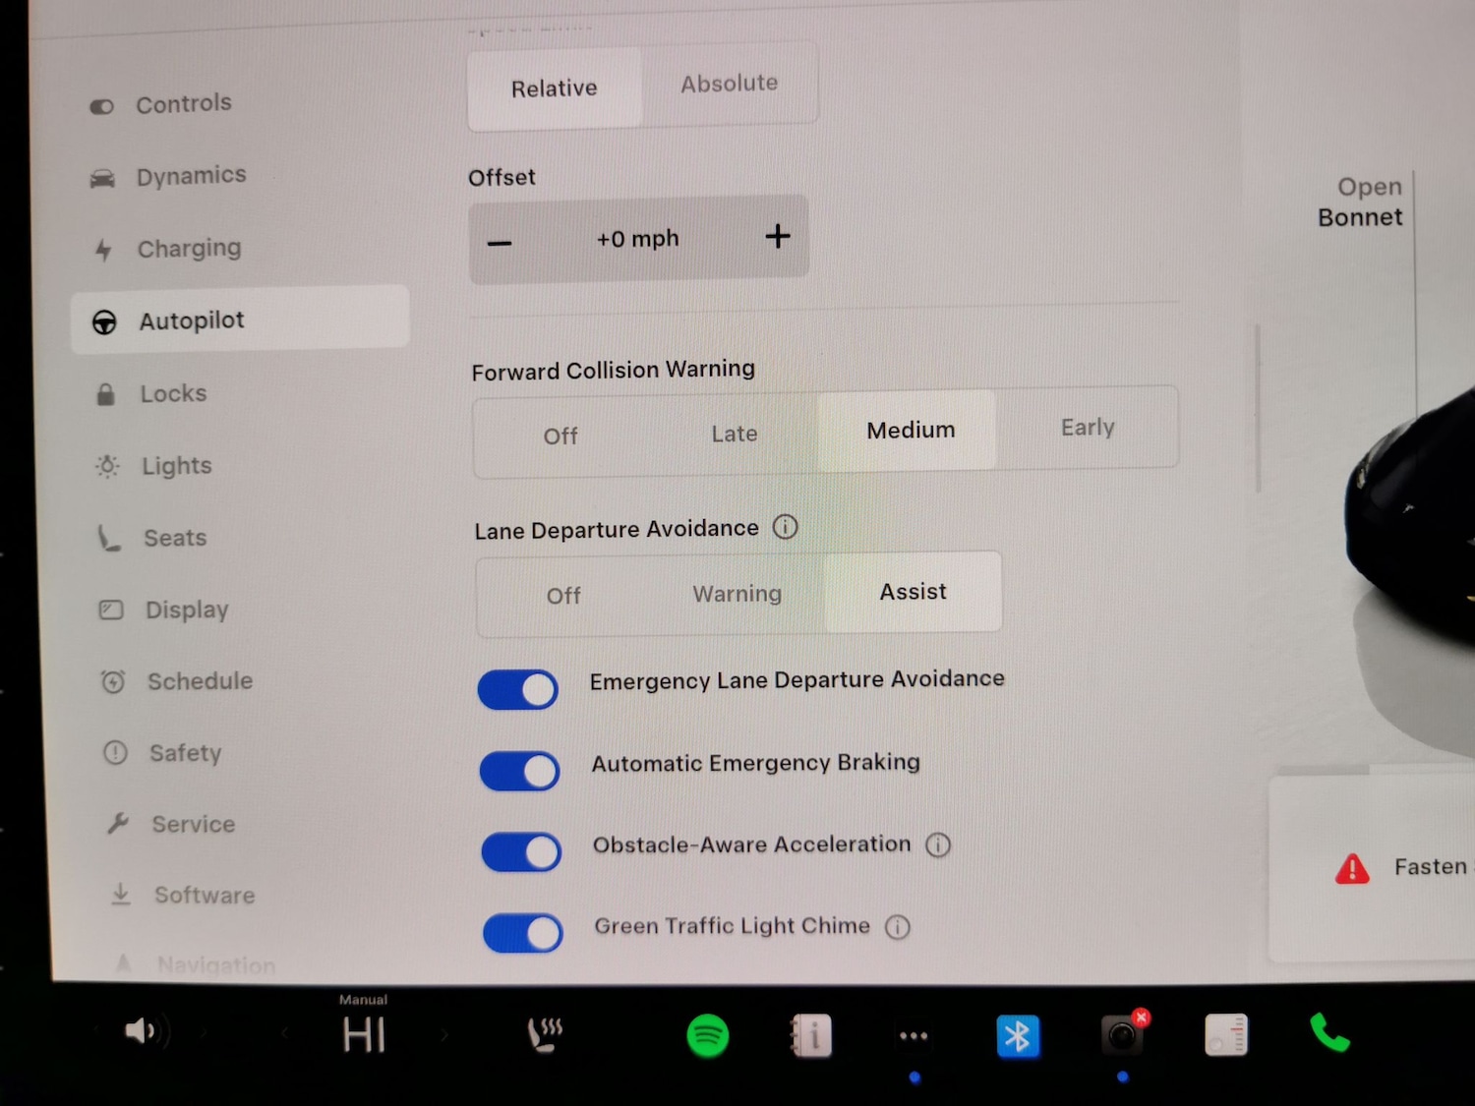Open the owner's manual icon
Viewport: 1475px width, 1106px height.
point(811,1036)
